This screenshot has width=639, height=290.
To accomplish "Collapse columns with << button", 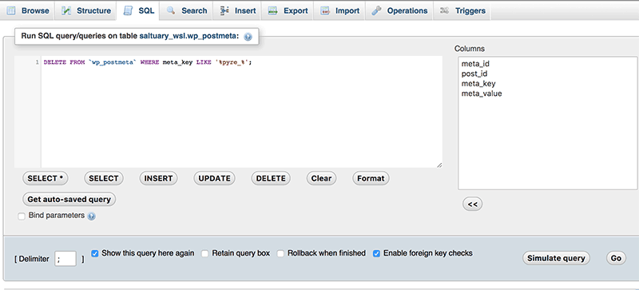I will (x=472, y=205).
